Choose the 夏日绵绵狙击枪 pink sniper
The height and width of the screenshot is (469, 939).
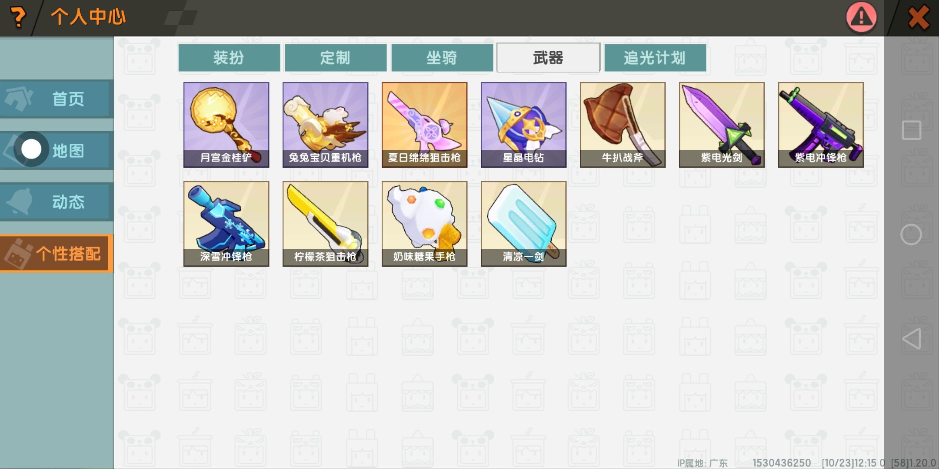point(424,125)
